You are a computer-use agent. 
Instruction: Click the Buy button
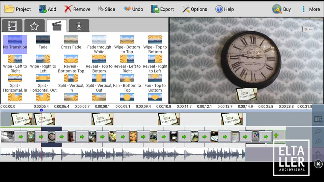tap(281, 9)
